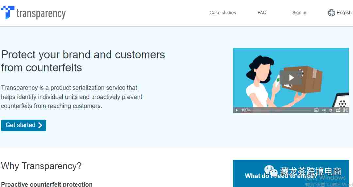Open the FAQ menu item
Image resolution: width=353 pixels, height=187 pixels.
coord(262,13)
